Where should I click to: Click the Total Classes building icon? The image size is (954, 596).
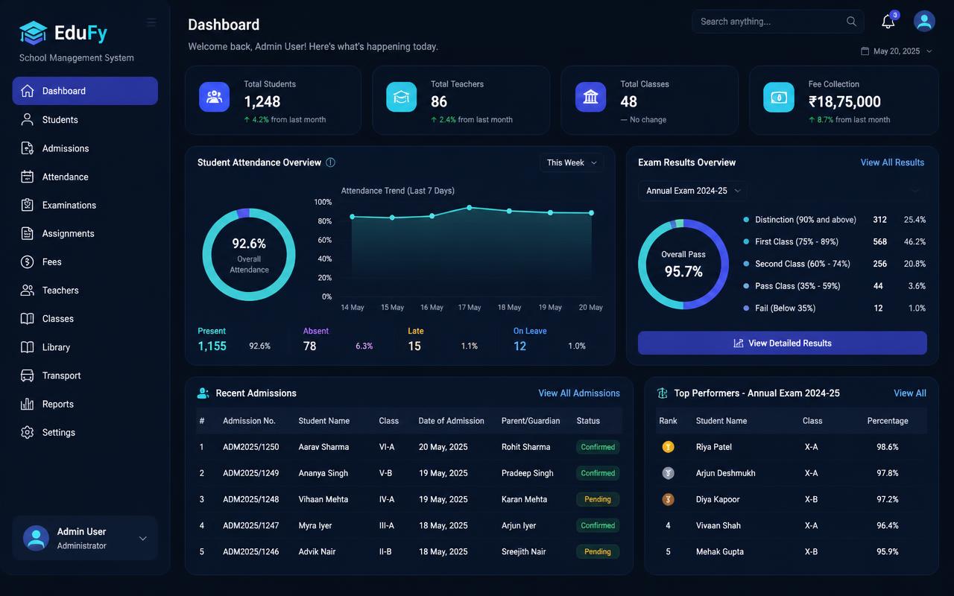coord(590,97)
